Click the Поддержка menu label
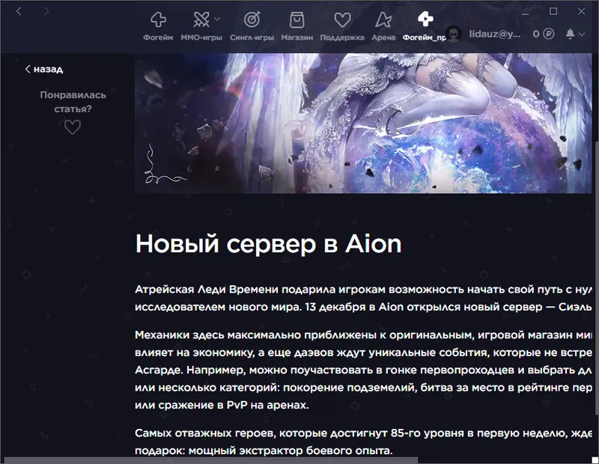 click(342, 37)
